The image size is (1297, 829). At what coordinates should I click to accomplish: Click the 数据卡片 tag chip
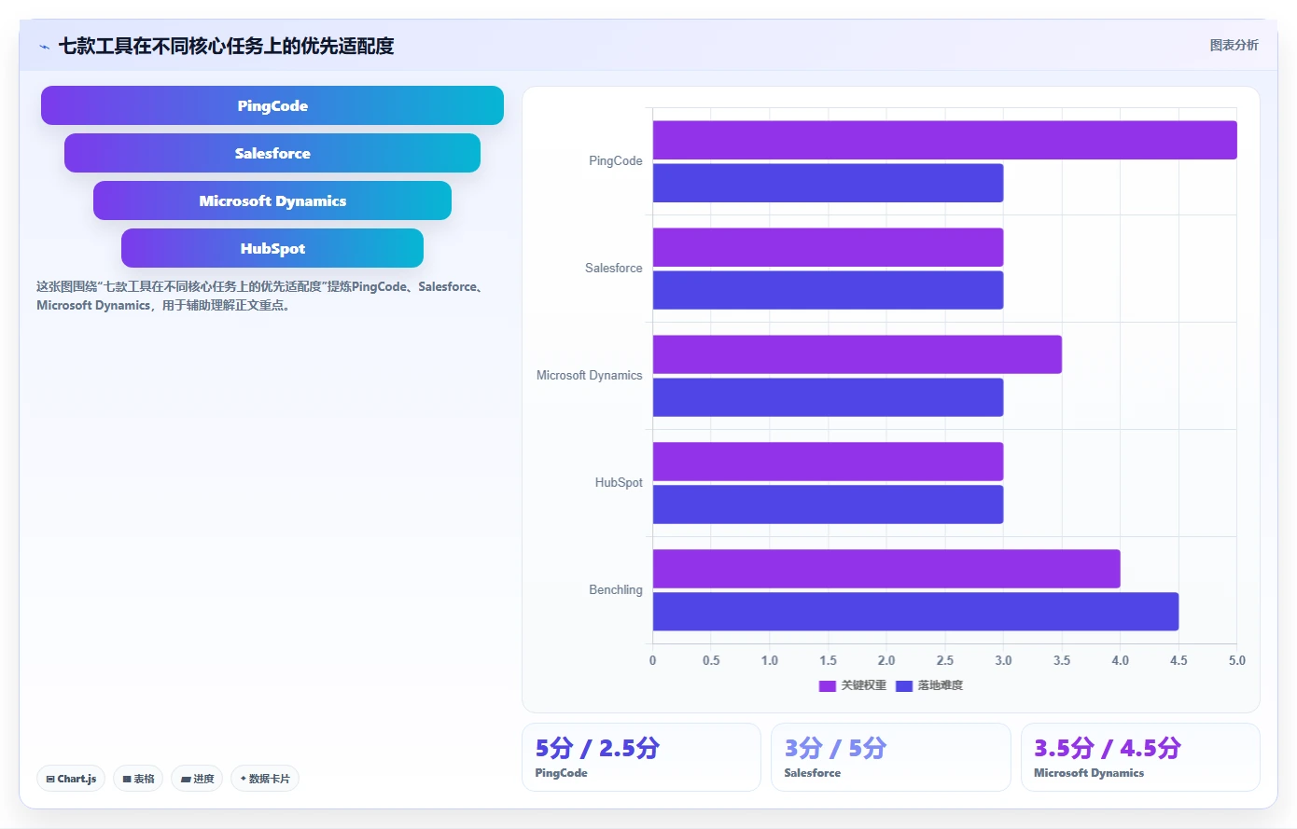tap(265, 779)
